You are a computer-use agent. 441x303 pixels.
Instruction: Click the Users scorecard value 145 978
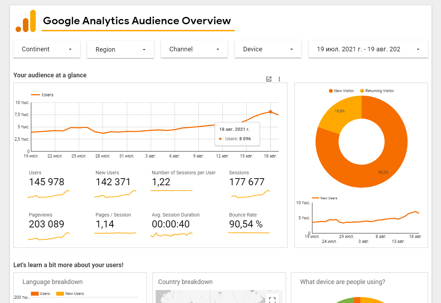point(46,182)
